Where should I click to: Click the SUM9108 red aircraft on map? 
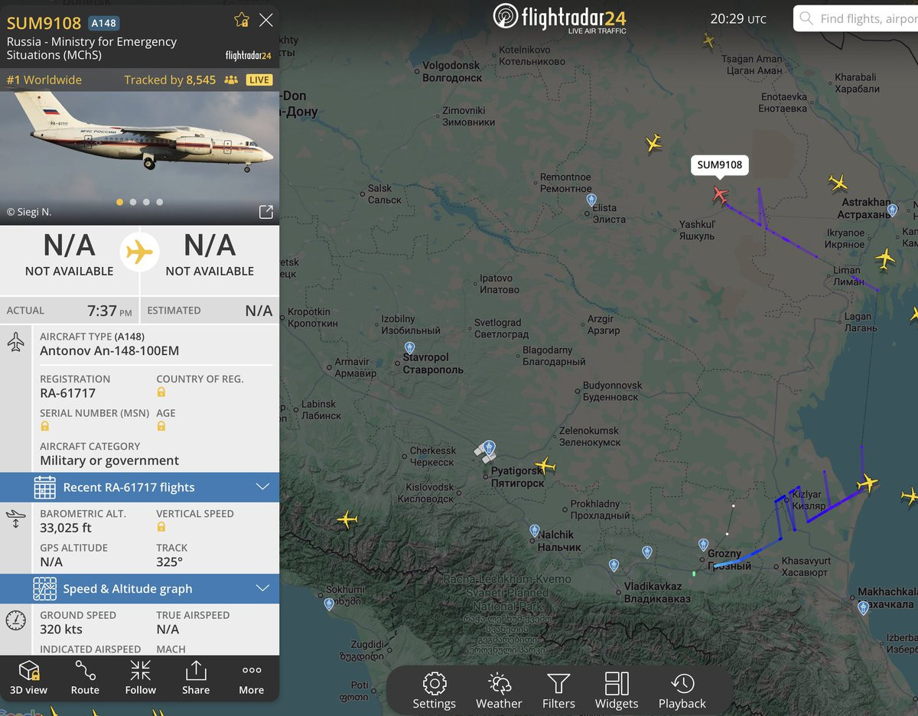720,194
